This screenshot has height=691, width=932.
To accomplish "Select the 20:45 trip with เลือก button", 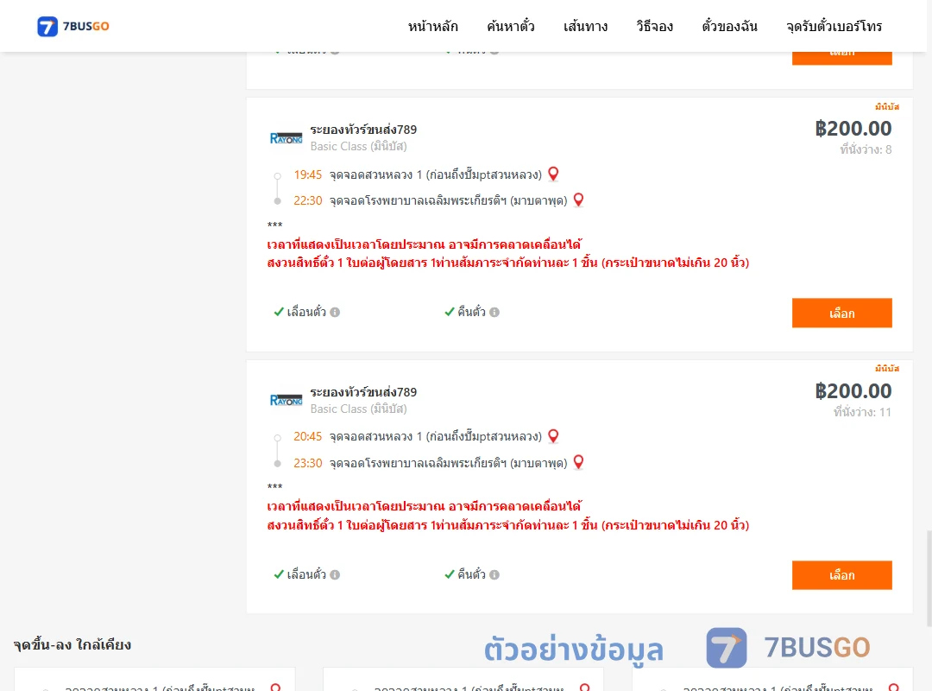I will [841, 575].
